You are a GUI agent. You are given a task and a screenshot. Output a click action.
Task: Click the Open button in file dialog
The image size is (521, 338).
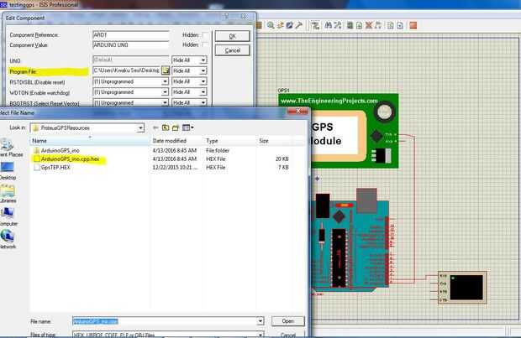[287, 321]
